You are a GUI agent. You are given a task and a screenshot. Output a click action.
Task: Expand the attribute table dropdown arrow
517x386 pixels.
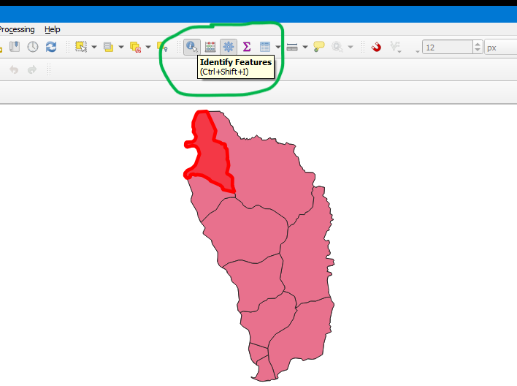[x=277, y=47]
